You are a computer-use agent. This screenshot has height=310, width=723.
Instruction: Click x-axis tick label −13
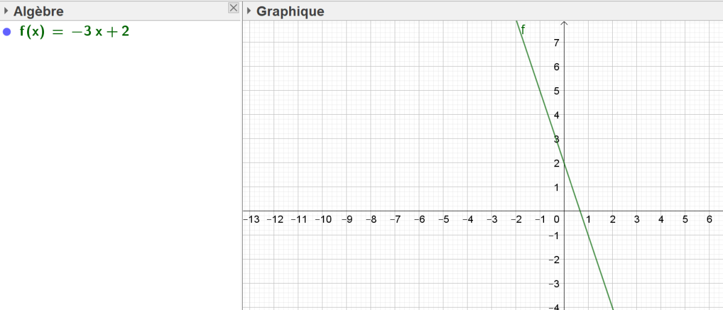[x=251, y=219]
